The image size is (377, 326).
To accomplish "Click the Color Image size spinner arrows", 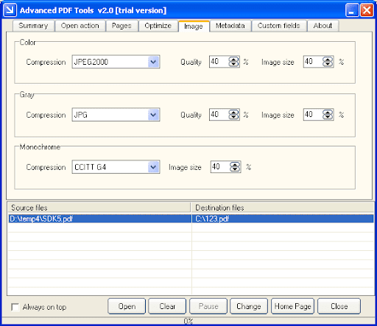I will pyautogui.click(x=328, y=62).
